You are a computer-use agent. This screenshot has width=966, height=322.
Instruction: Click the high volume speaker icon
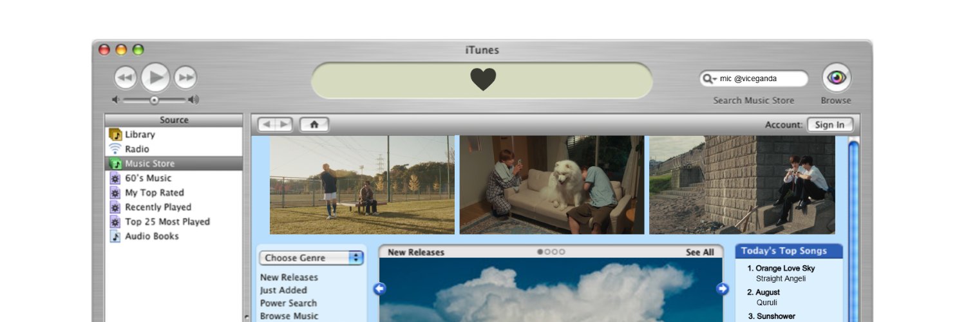(193, 100)
